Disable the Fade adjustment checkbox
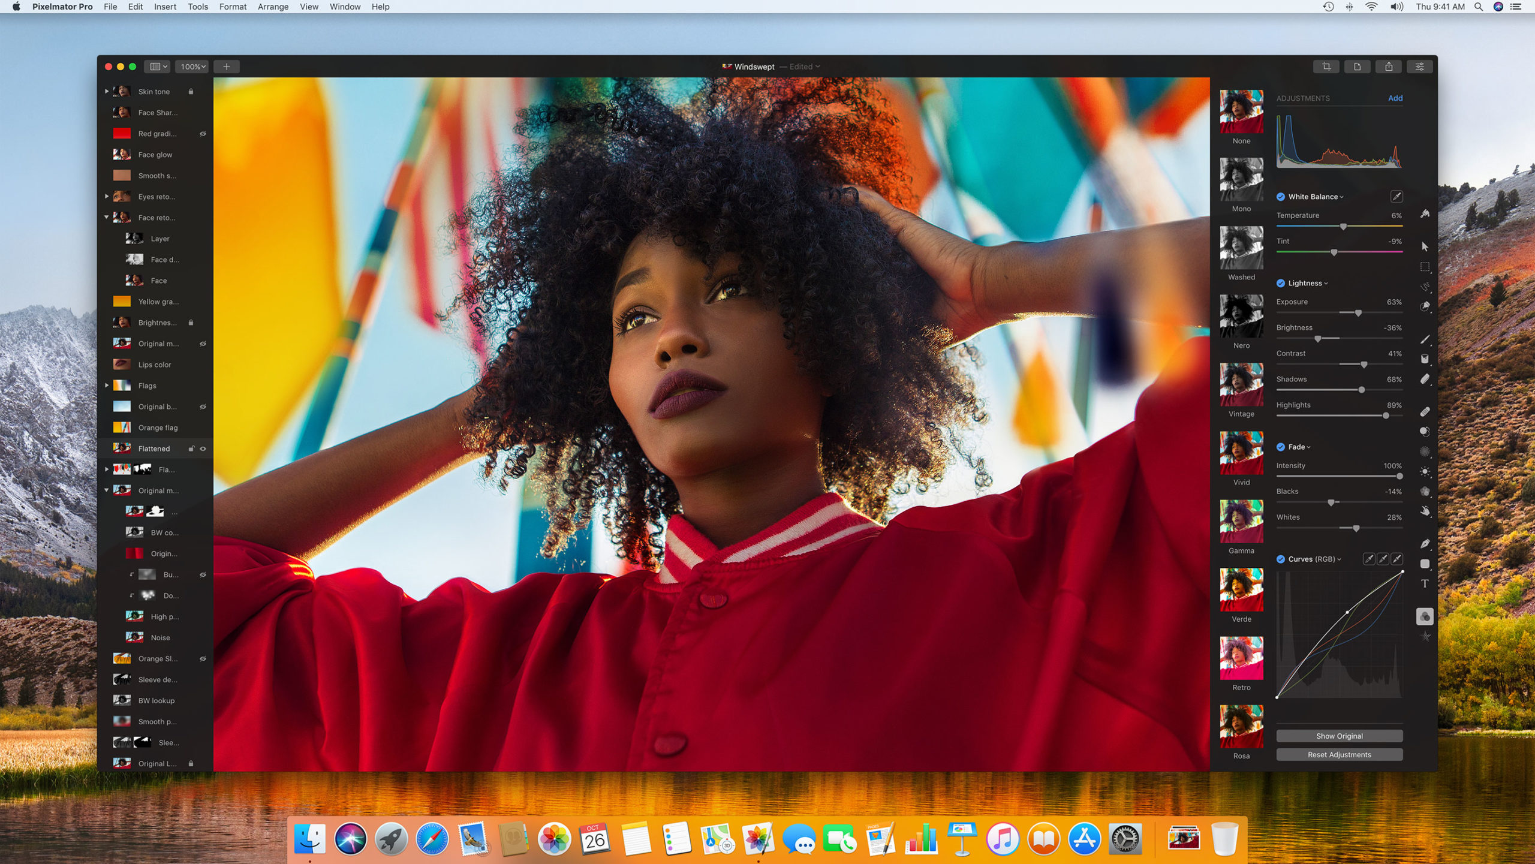Viewport: 1535px width, 864px height. click(x=1280, y=447)
